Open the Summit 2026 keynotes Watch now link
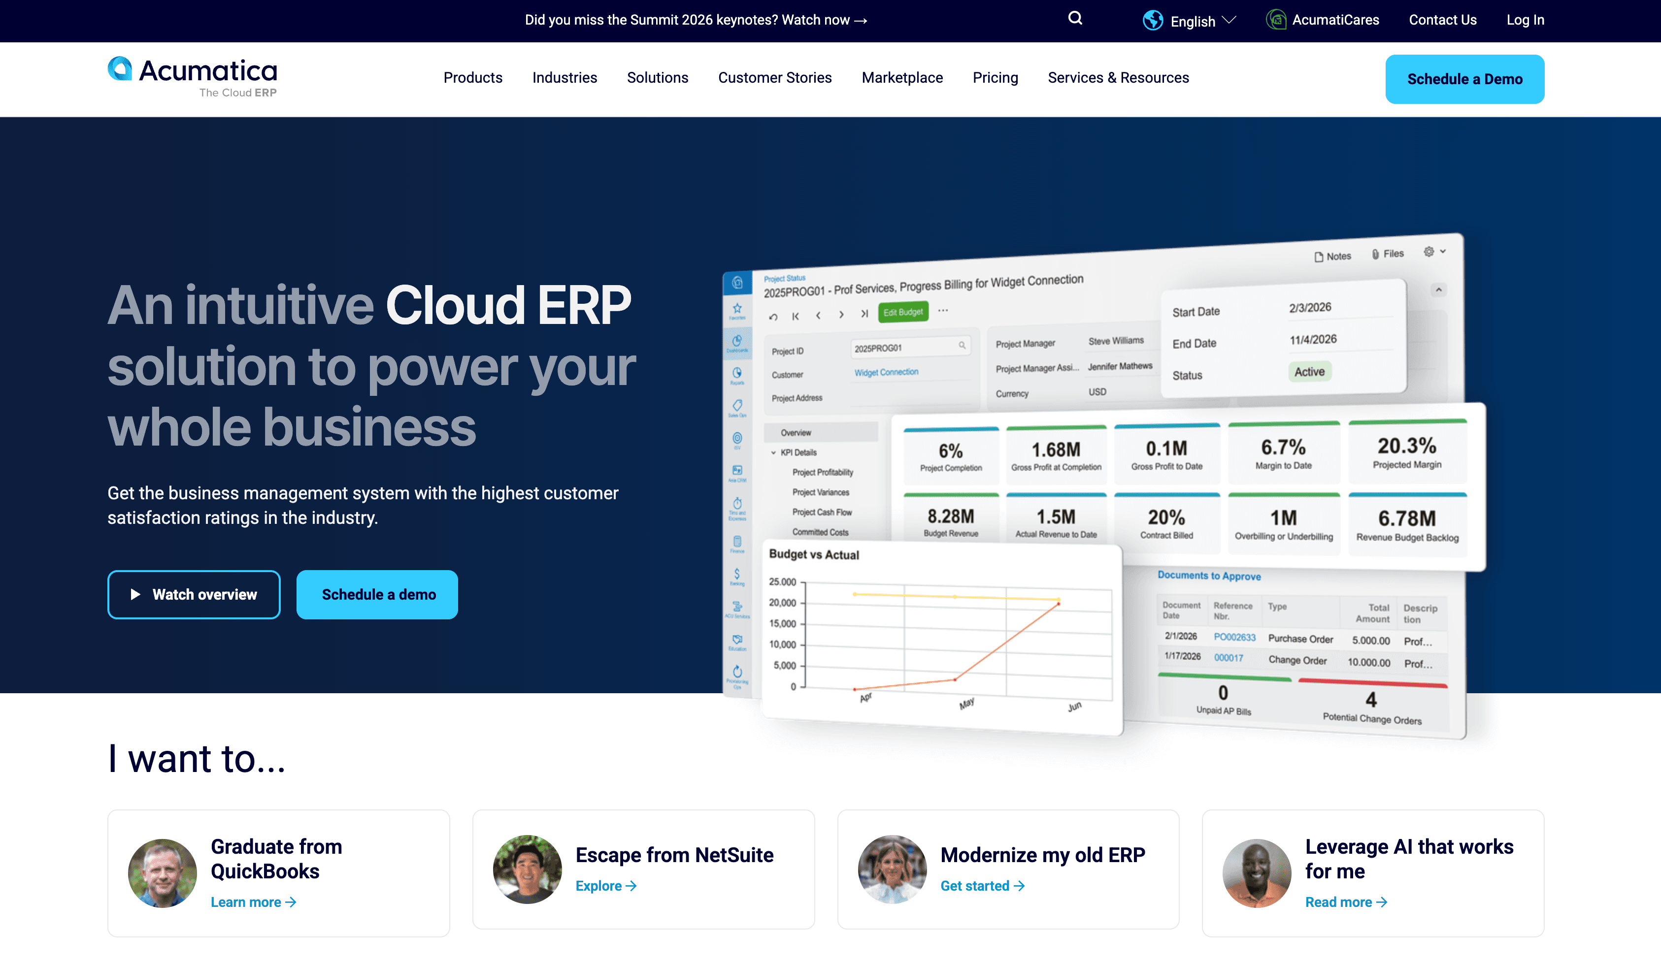Image resolution: width=1661 pixels, height=965 pixels. [x=696, y=20]
